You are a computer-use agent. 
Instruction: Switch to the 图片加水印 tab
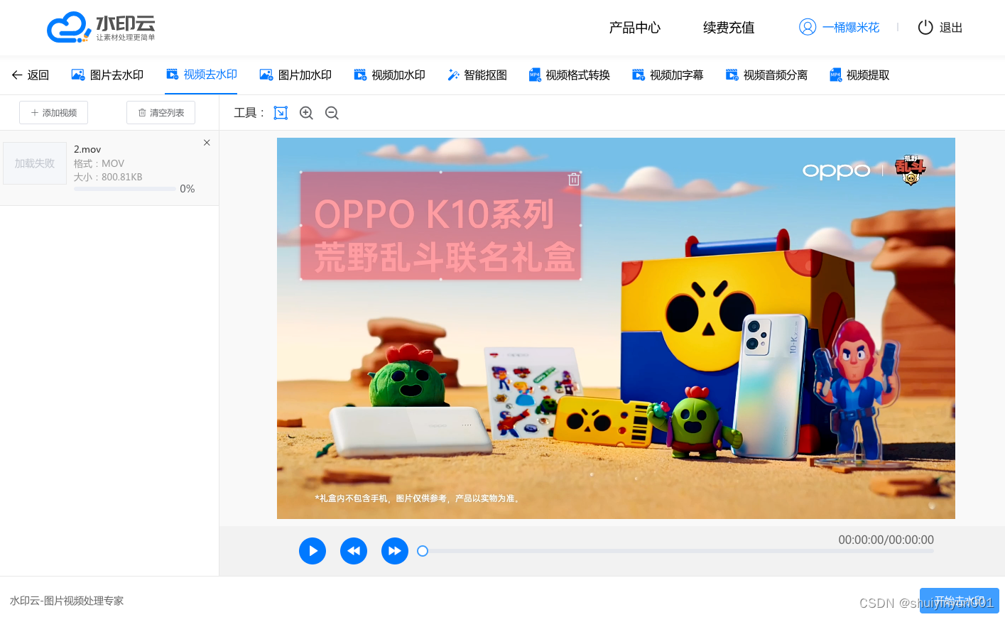(x=295, y=75)
